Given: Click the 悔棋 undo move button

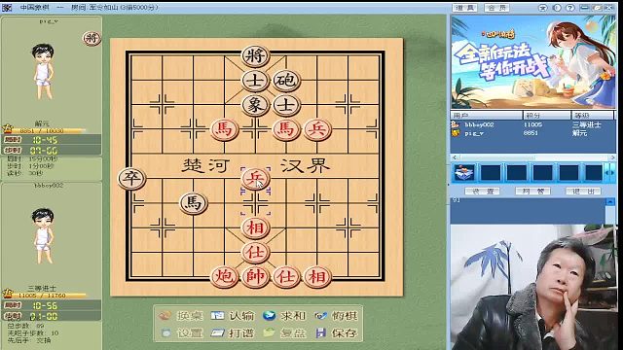Looking at the screenshot, I should pos(336,316).
